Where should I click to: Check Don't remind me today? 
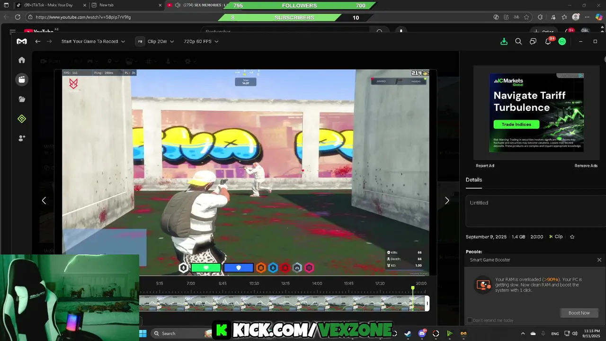(470, 320)
